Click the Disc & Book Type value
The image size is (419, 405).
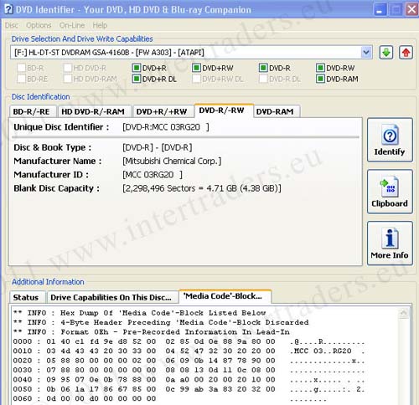point(158,147)
